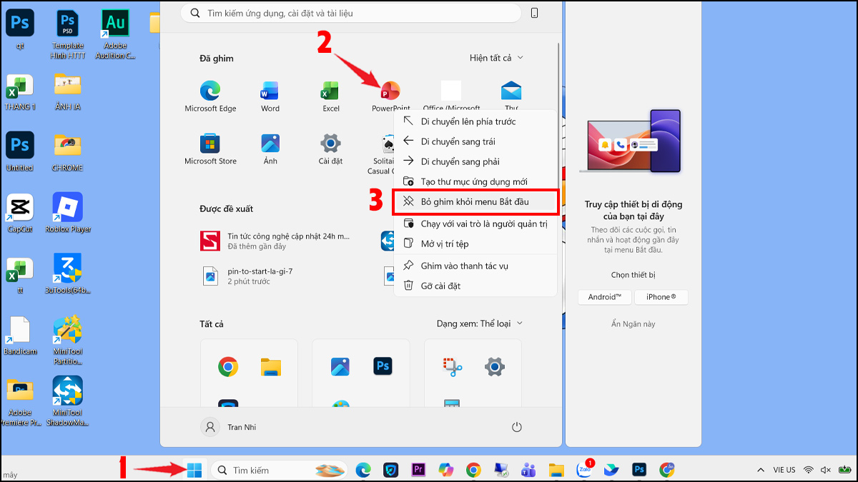This screenshot has width=858, height=482.
Task: Choose Mở vị trí tệp
Action: [x=475, y=243]
